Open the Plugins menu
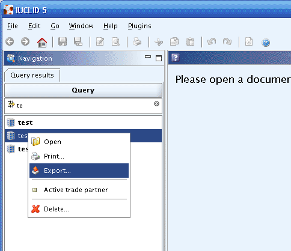Screen dimensions: 291x251 [x=139, y=26]
